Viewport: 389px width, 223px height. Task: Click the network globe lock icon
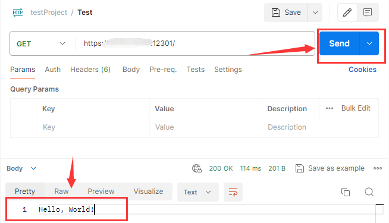(x=197, y=168)
